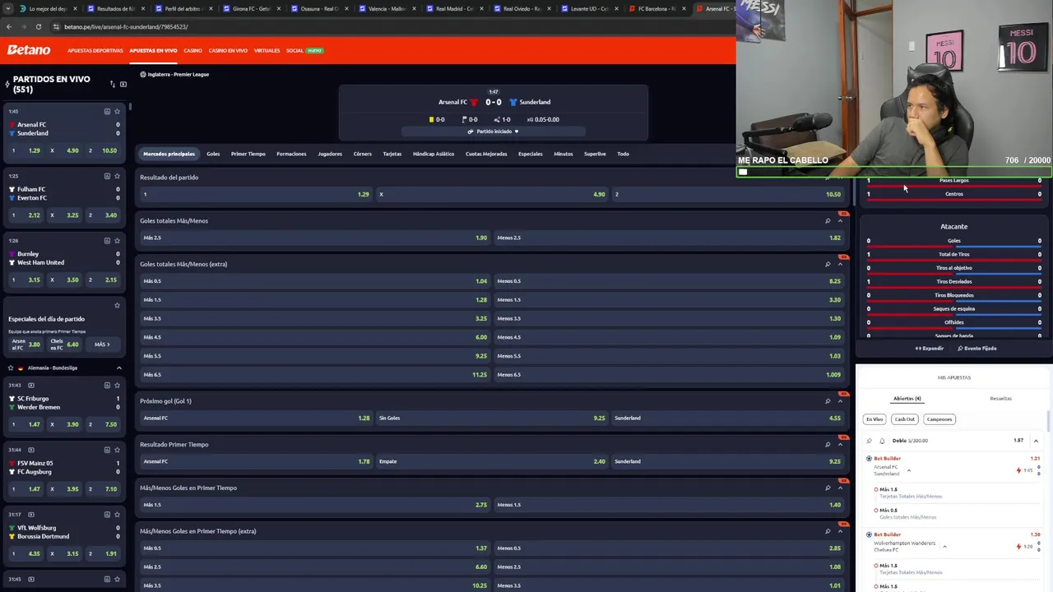Open the Mercados principales tab
1053x592 pixels.
[169, 154]
